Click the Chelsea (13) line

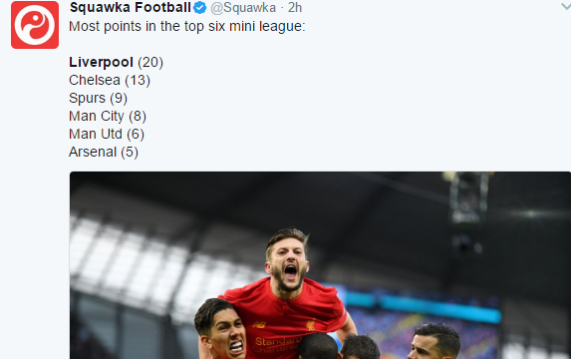110,80
